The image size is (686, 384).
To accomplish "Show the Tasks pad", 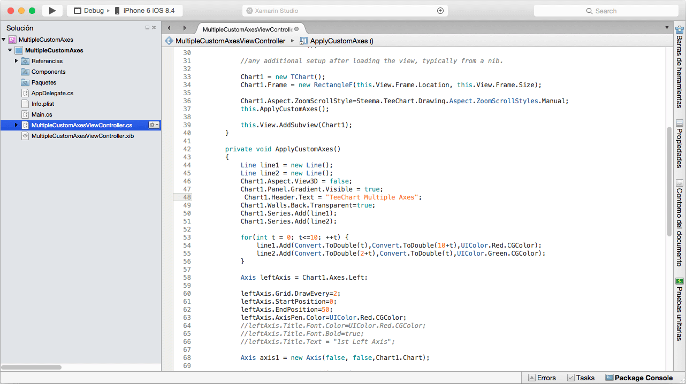I will (x=581, y=378).
